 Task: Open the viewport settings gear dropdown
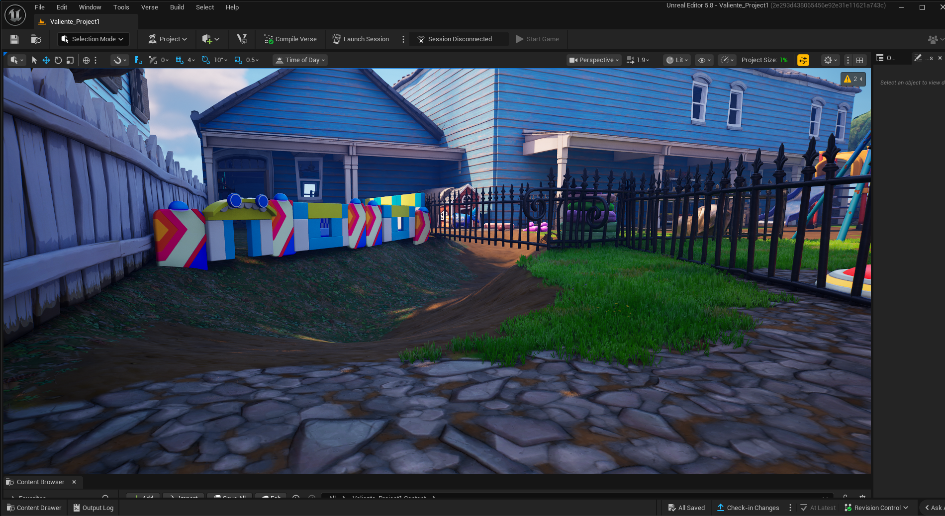(x=831, y=60)
